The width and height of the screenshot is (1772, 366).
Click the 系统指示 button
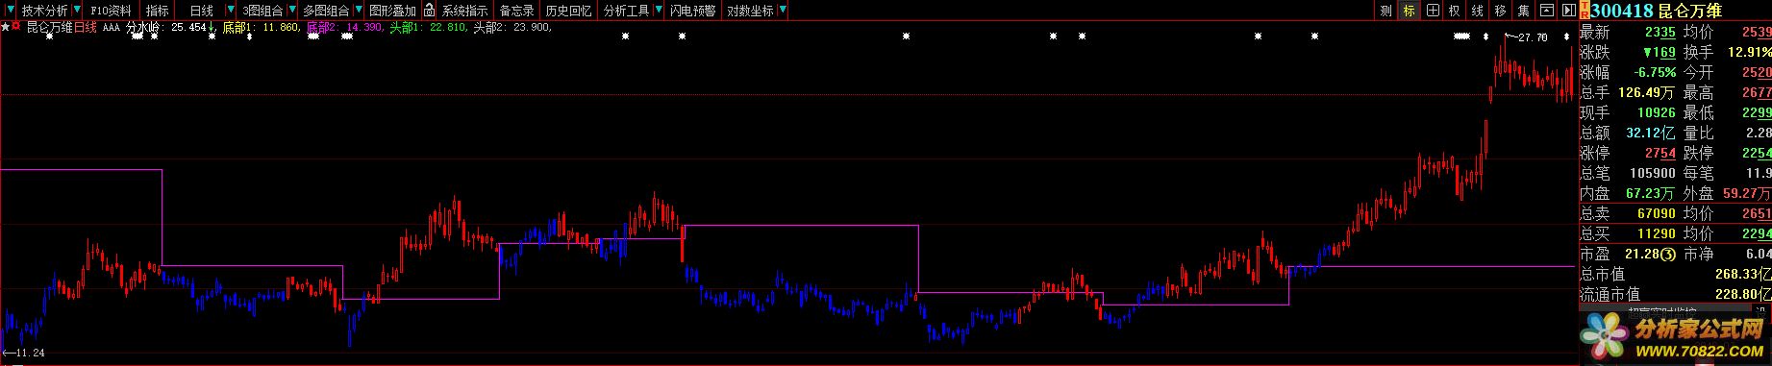click(x=465, y=11)
